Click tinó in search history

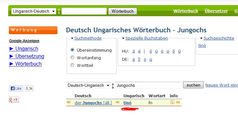pyautogui.click(x=202, y=45)
